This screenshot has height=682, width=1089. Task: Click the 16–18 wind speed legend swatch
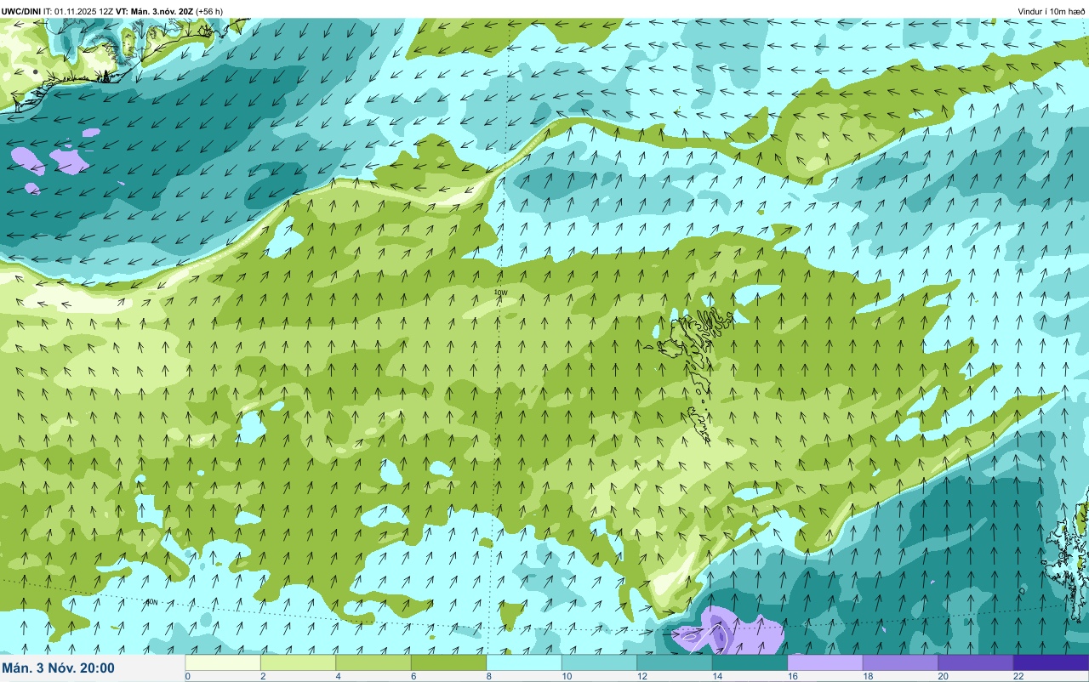(825, 662)
